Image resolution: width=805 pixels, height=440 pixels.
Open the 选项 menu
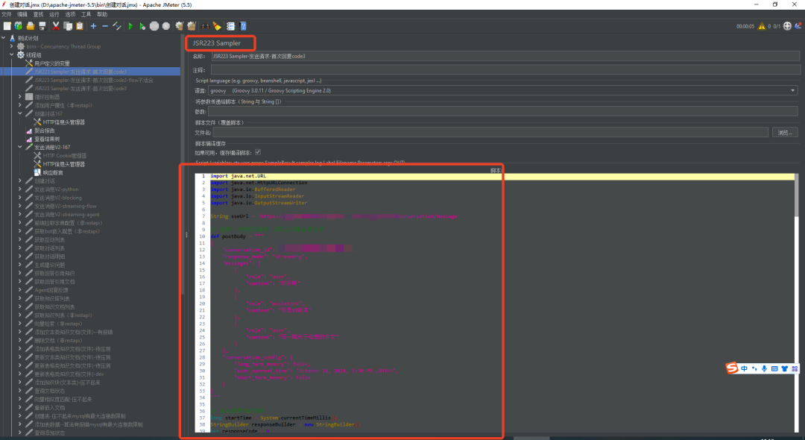(70, 14)
